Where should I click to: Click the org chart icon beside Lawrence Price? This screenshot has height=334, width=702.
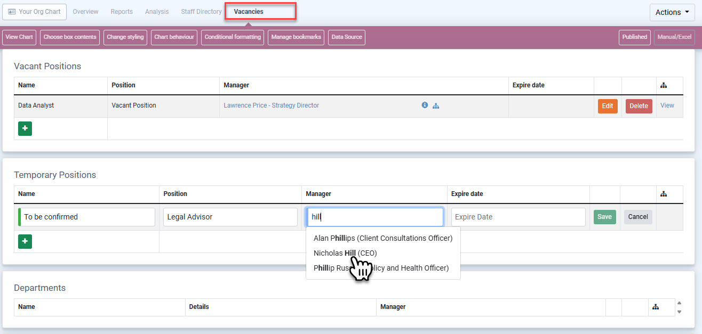pos(436,105)
